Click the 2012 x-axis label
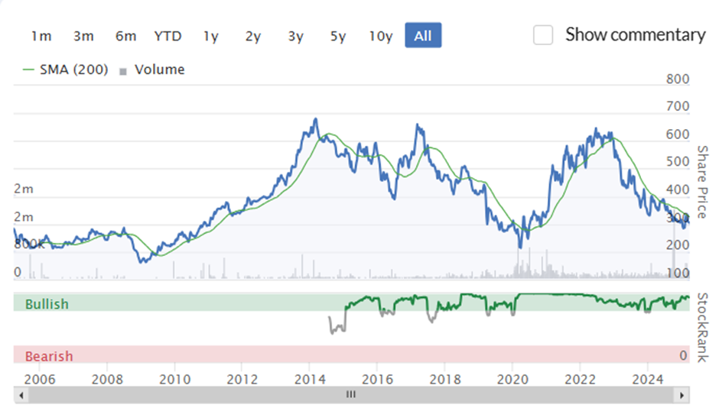The height and width of the screenshot is (408, 719). [242, 379]
